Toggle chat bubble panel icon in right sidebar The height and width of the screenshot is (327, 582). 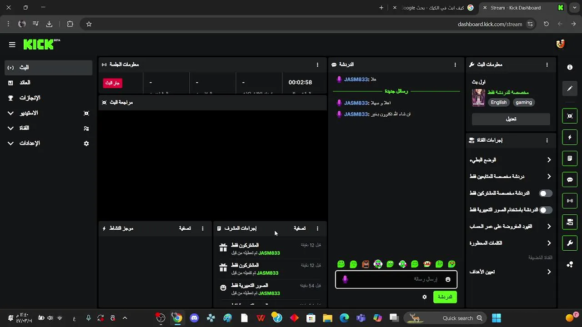[x=570, y=179]
